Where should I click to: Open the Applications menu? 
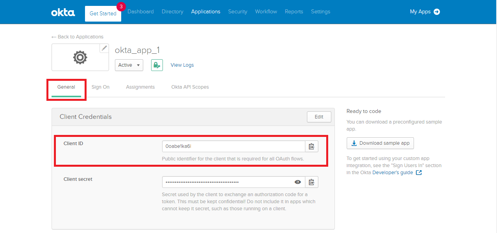pyautogui.click(x=206, y=12)
